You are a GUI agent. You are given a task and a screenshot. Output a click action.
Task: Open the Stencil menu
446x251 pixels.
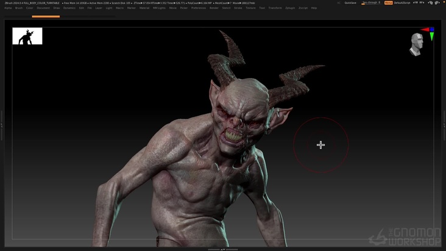point(226,8)
